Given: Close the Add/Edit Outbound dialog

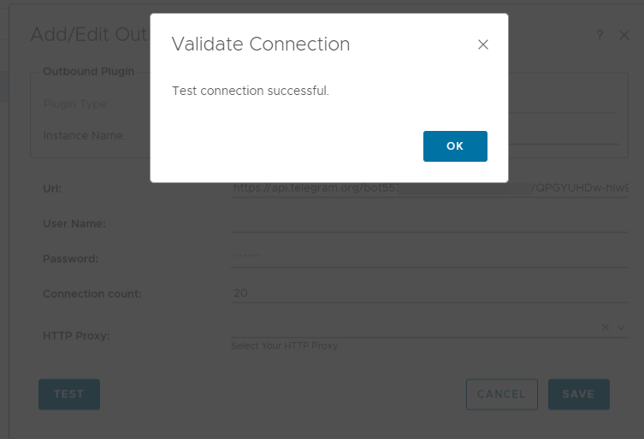Looking at the screenshot, I should click(x=625, y=35).
